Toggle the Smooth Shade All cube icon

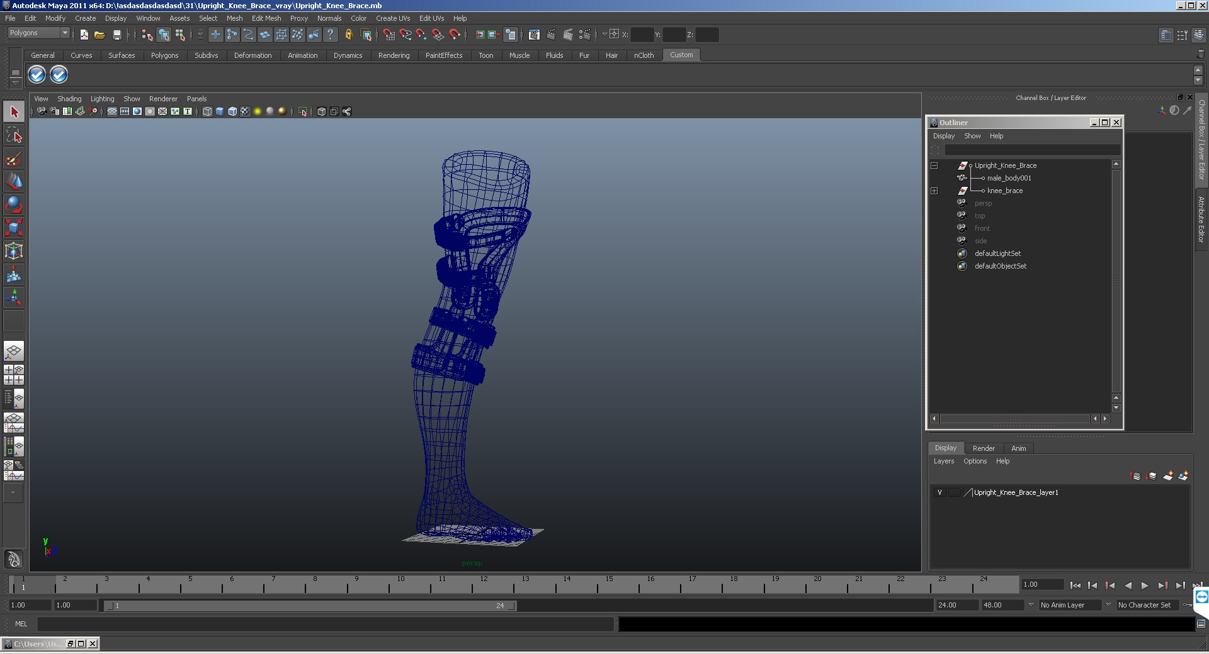(x=220, y=111)
